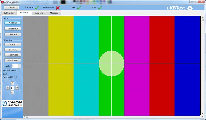Viewport: 206px width, 120px height.
Task: Add a new ROI
Action: pyautogui.click(x=13, y=23)
